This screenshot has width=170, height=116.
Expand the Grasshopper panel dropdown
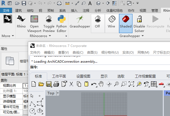click(x=131, y=36)
